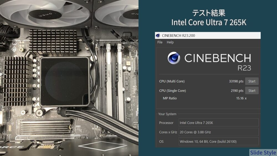Click the Slide Style label
Viewport: 277px width, 156px height.
[x=263, y=152]
